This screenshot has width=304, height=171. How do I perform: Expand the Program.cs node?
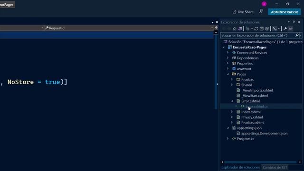point(228,139)
